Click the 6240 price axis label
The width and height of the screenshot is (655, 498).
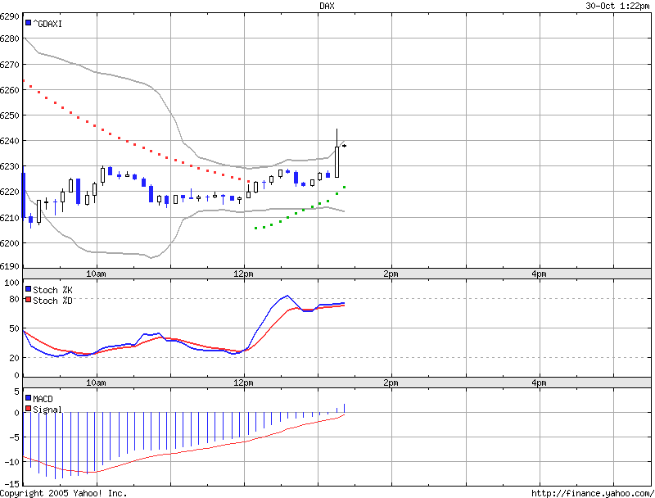(9, 141)
